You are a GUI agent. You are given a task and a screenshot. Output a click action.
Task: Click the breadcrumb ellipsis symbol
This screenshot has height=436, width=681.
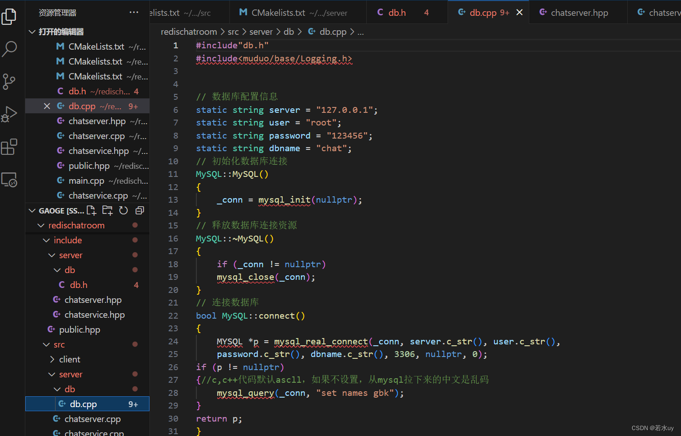pyautogui.click(x=360, y=32)
